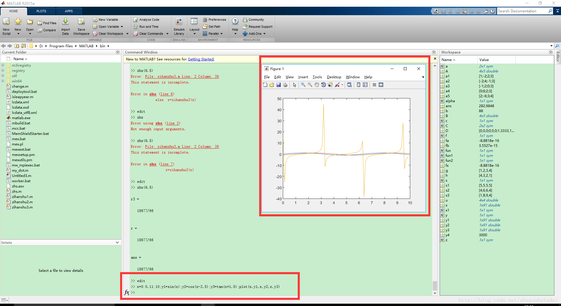Click New Variable in ribbon
The height and width of the screenshot is (306, 561).
pos(105,20)
